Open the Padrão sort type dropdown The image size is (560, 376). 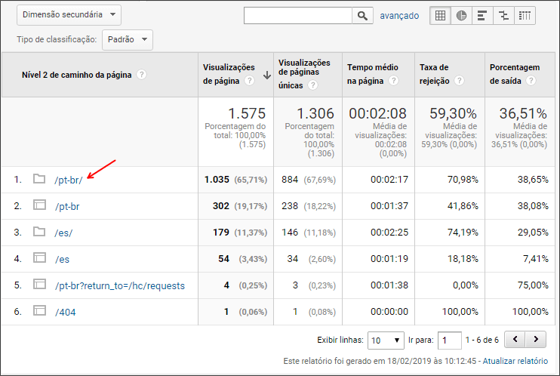[128, 40]
